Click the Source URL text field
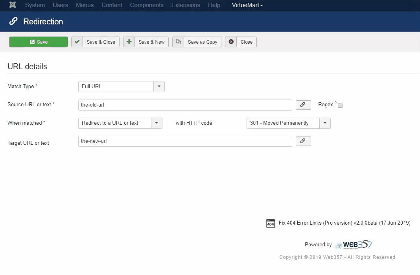 pyautogui.click(x=185, y=105)
